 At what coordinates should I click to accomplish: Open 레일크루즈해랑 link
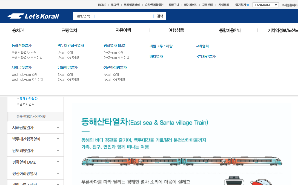tap(161, 46)
